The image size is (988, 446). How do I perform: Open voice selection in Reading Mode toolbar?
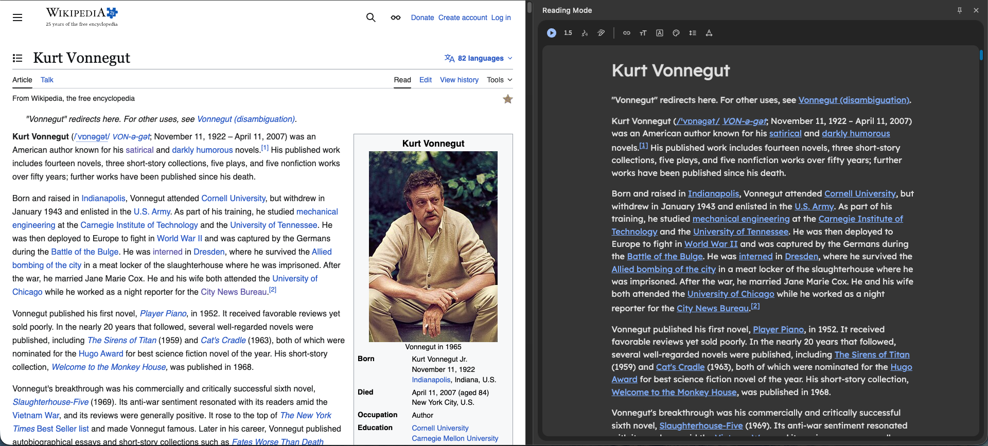pos(585,33)
